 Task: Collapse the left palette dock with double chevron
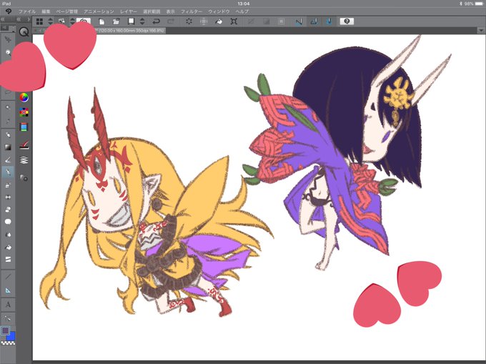pyautogui.click(x=3, y=19)
